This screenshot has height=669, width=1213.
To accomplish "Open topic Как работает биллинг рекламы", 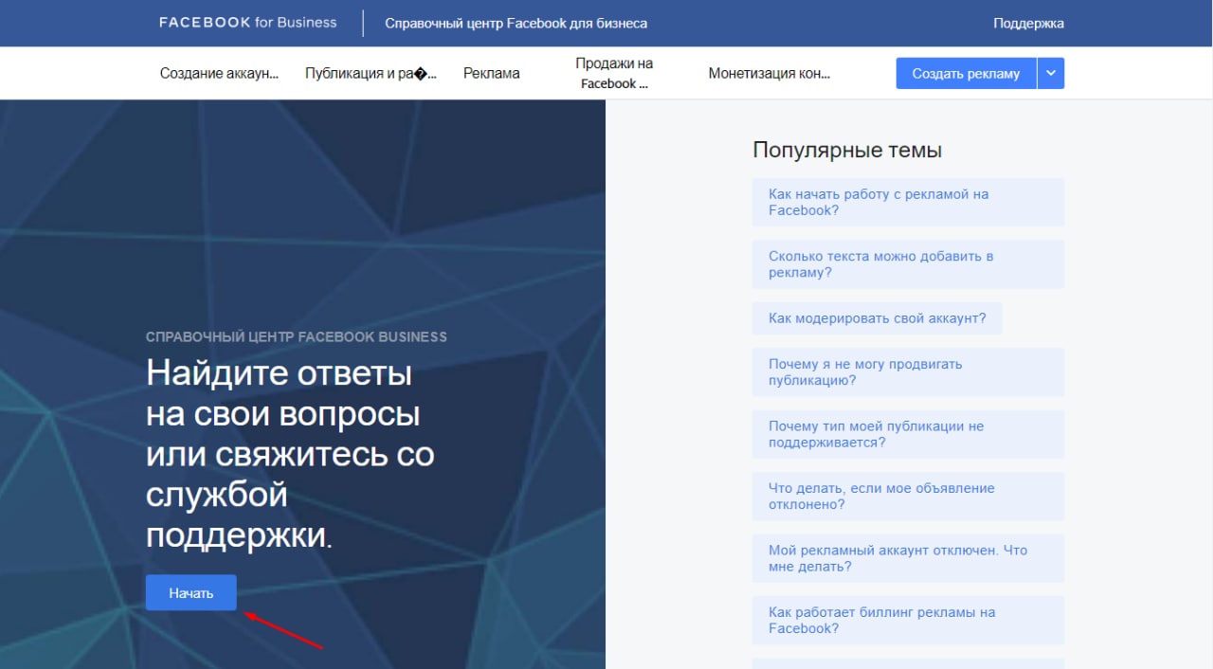I will pyautogui.click(x=908, y=621).
